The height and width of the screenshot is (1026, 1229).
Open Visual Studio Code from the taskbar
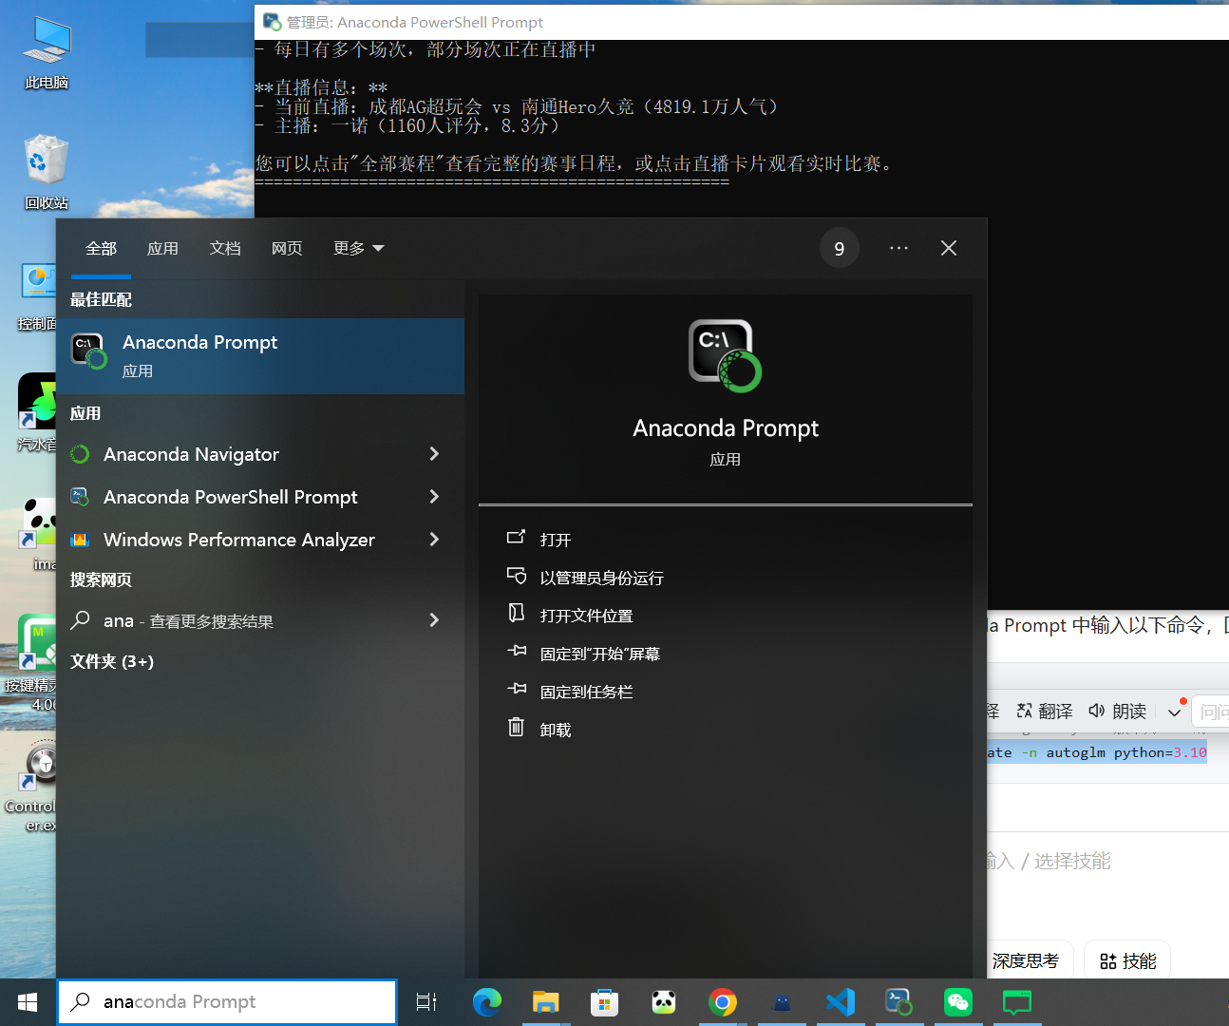tap(841, 1002)
